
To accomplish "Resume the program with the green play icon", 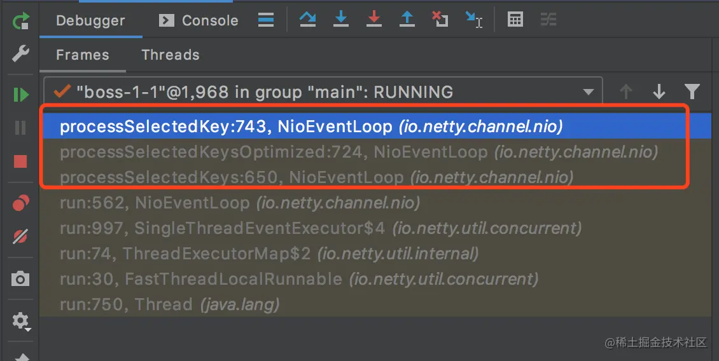I will 20,95.
